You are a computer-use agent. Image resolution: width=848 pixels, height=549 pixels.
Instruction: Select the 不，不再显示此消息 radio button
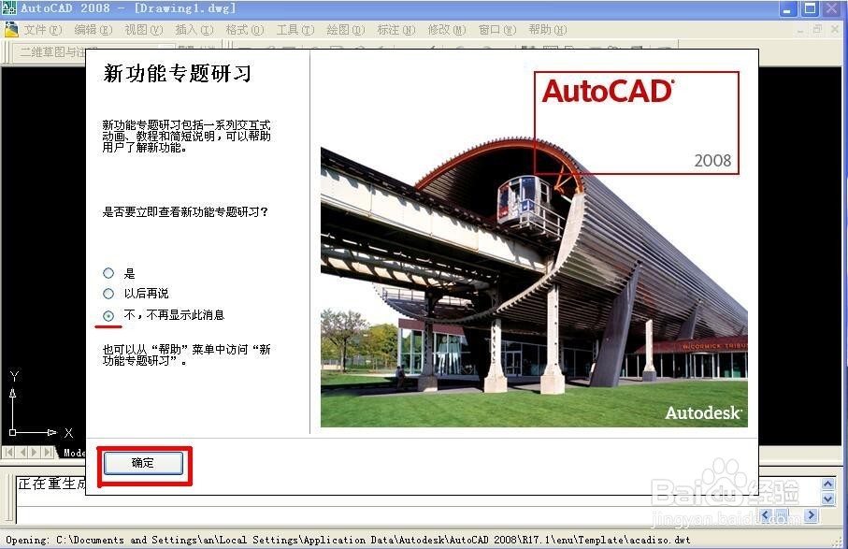pyautogui.click(x=108, y=315)
